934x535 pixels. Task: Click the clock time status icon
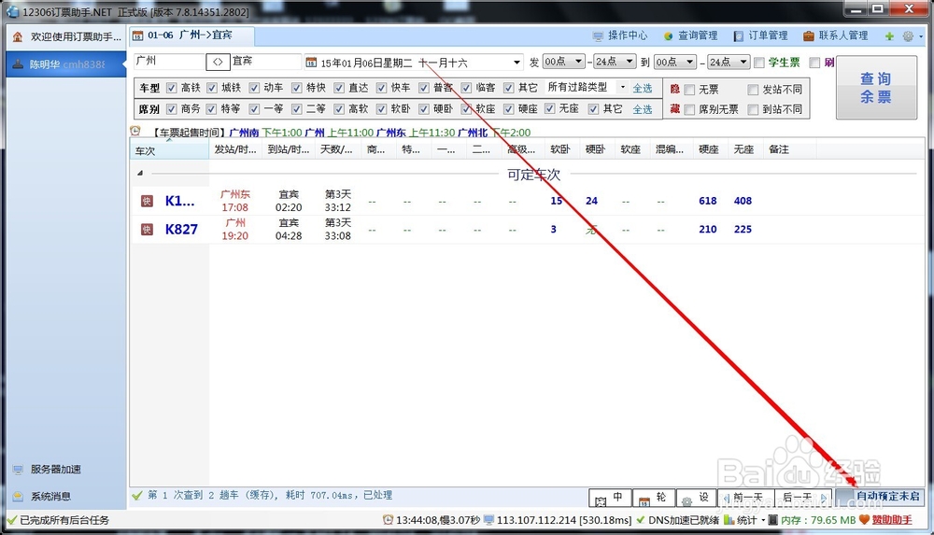click(x=388, y=520)
